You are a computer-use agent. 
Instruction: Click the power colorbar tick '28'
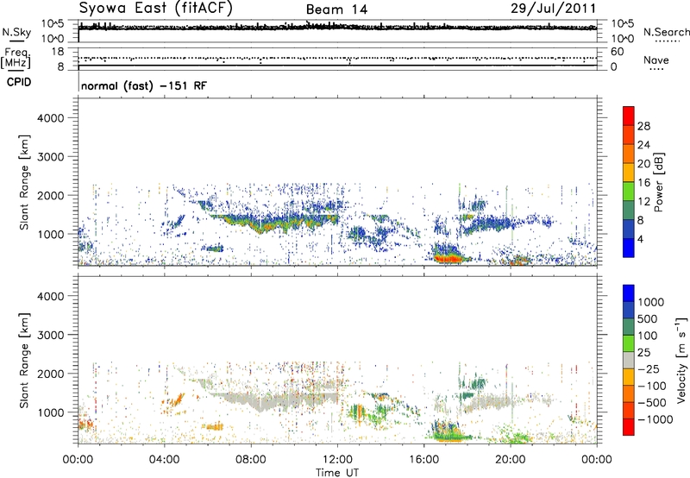pos(643,126)
